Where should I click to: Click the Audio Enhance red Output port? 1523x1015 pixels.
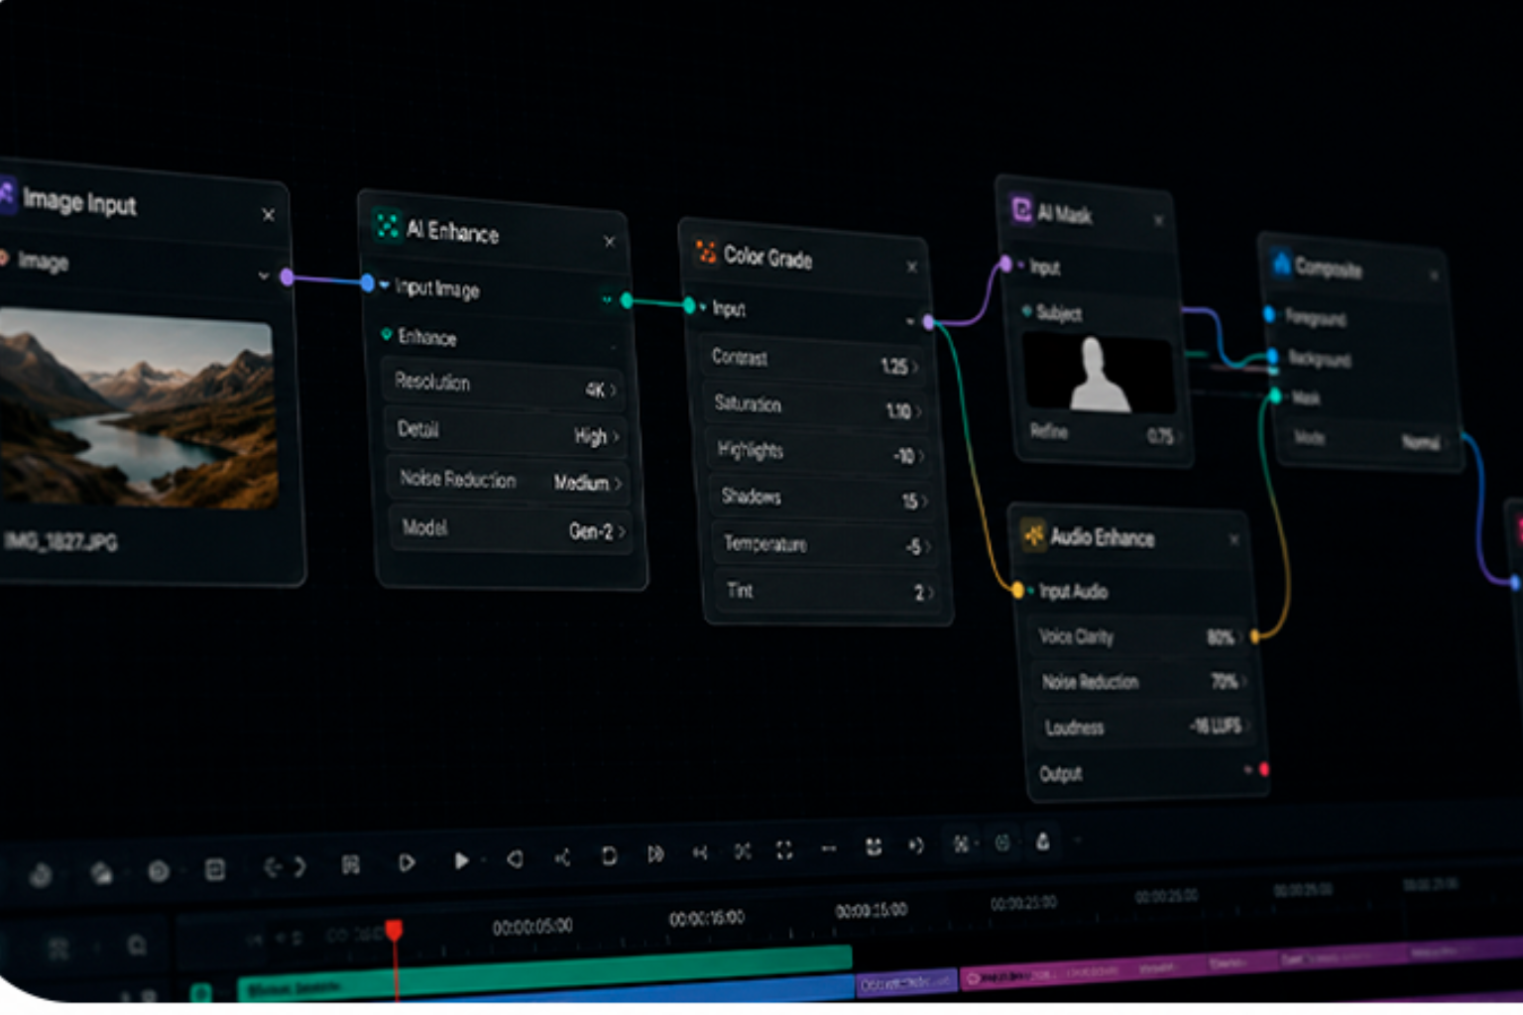click(x=1263, y=769)
